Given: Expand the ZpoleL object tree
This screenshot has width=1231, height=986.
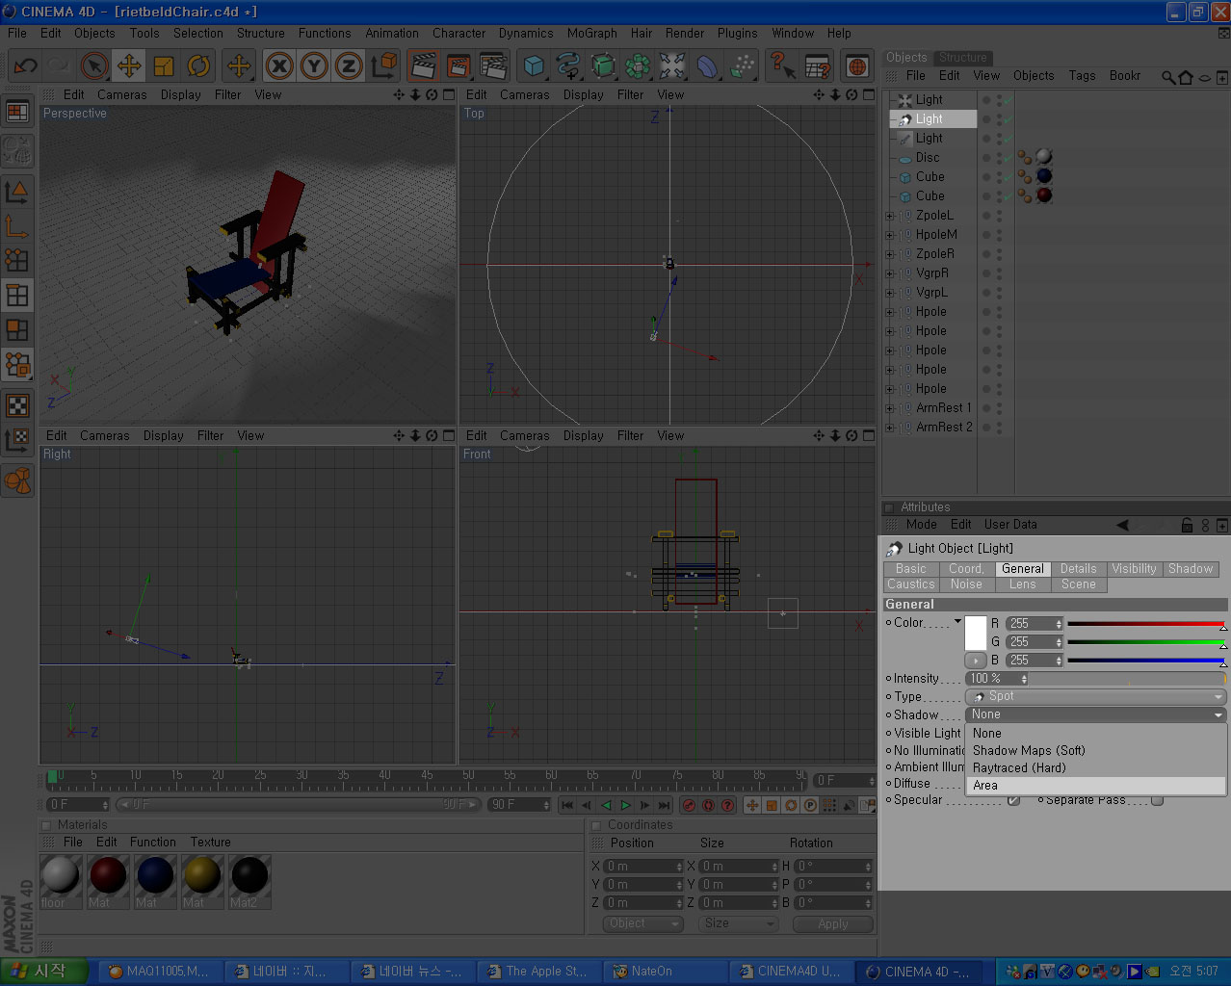Looking at the screenshot, I should pyautogui.click(x=890, y=216).
